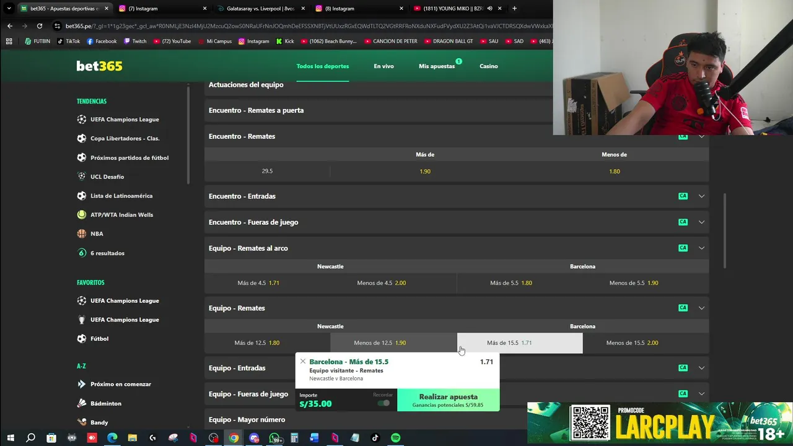This screenshot has height=446, width=793.
Task: Expand Equipo - Entradas chevron
Action: [x=701, y=368]
